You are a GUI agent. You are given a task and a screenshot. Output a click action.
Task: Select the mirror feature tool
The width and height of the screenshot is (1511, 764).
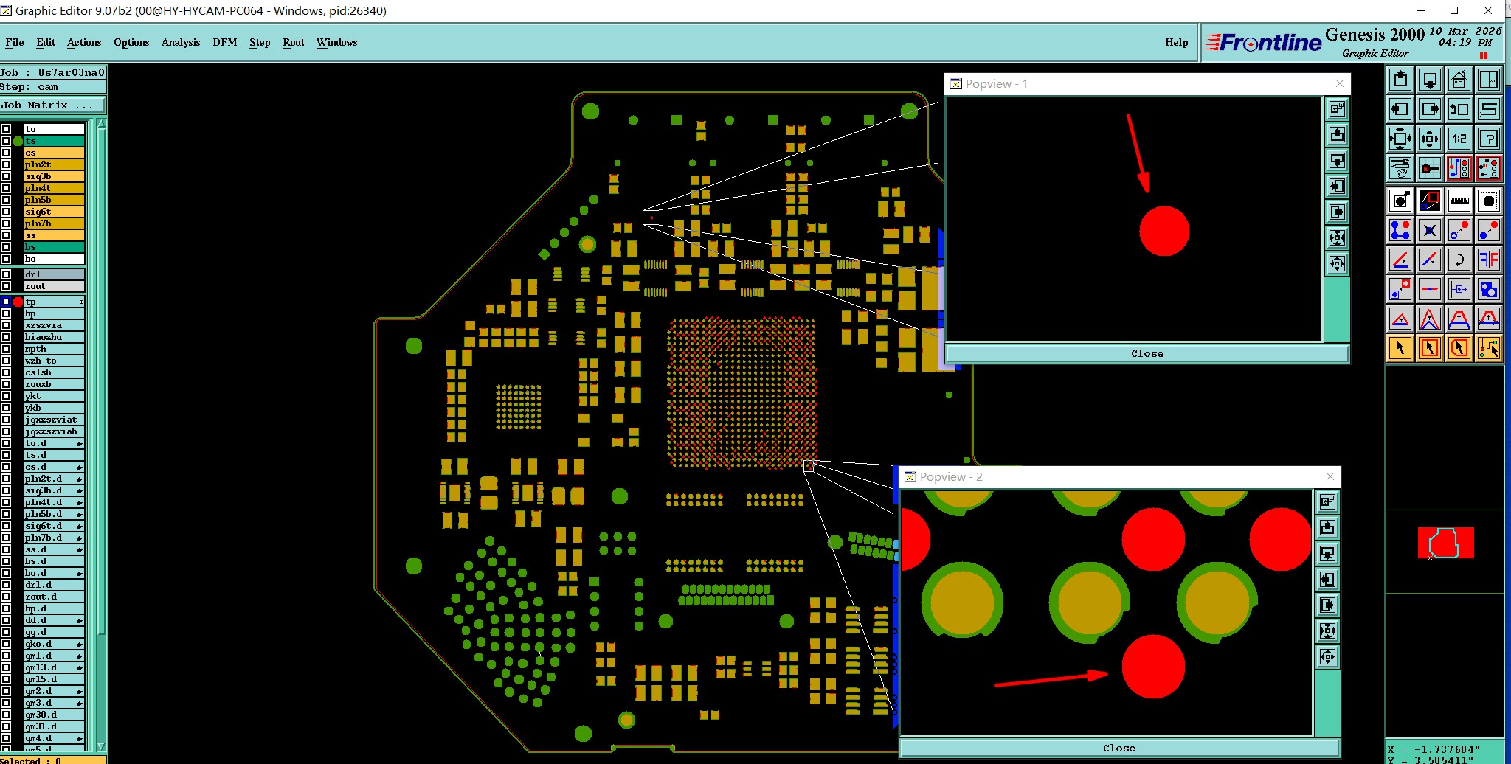coord(1489,260)
